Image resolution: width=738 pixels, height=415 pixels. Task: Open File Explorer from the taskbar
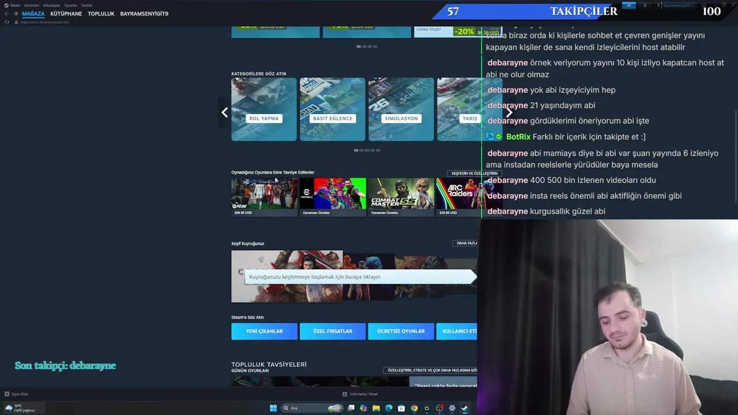click(376, 408)
